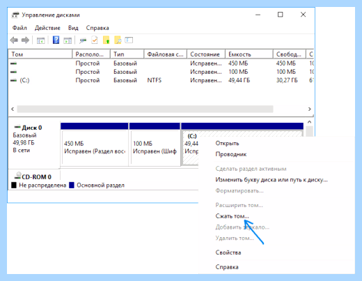
Task: Click the greyed Сделать раздел активным entry
Action: 251,169
